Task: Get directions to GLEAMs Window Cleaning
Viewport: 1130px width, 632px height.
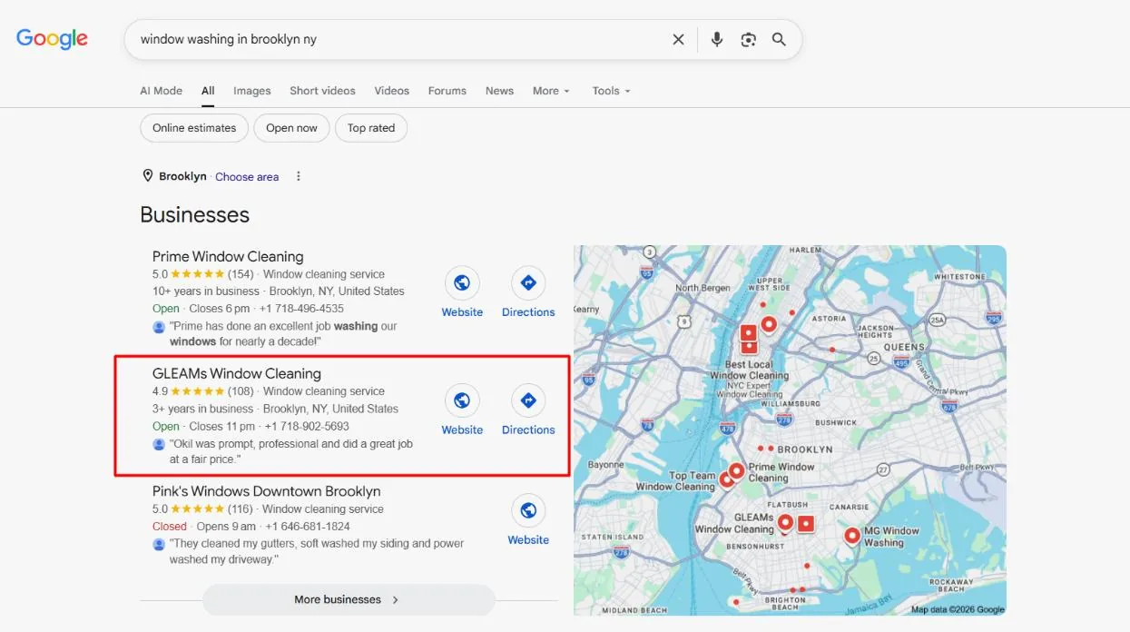Action: tap(528, 400)
